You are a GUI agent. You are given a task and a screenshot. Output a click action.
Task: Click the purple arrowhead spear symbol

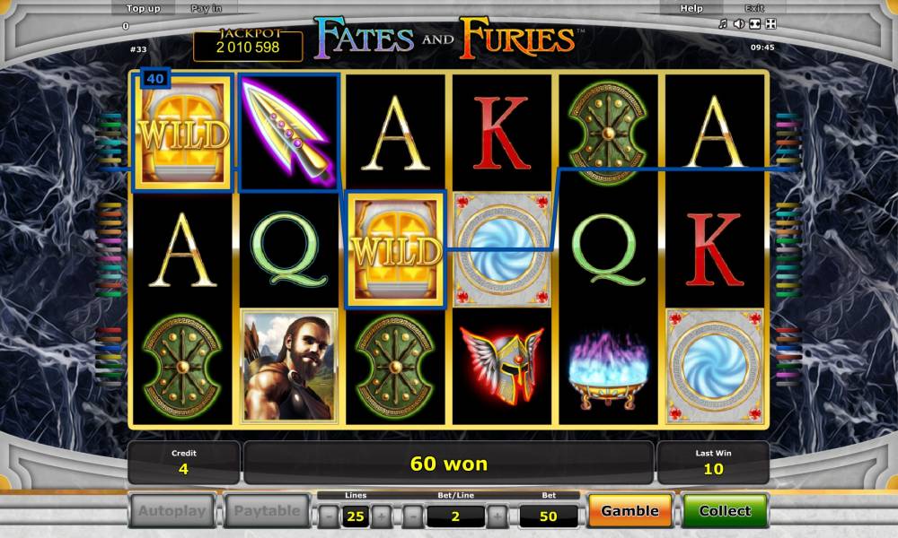tap(287, 132)
